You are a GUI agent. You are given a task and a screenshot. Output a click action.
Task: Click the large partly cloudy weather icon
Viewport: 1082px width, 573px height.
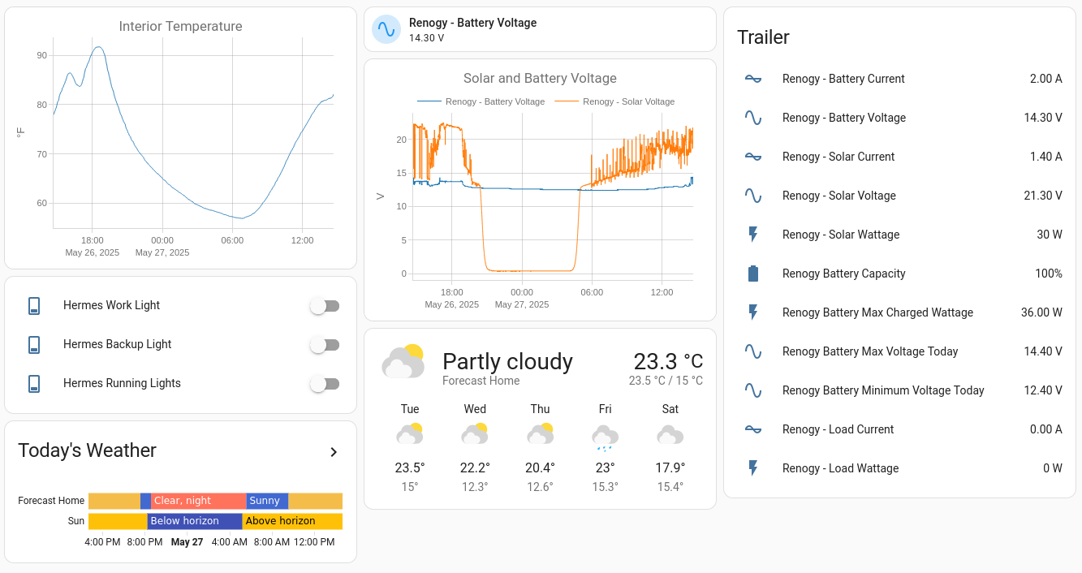pyautogui.click(x=403, y=361)
